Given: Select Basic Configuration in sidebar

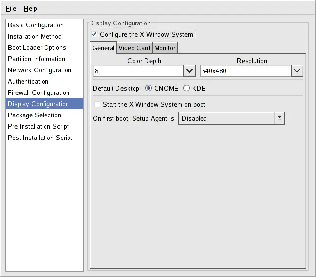Looking at the screenshot, I should click(x=36, y=25).
